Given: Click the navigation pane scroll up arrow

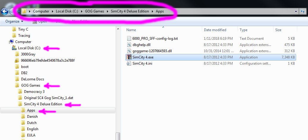Looking at the screenshot, I should (118, 29).
